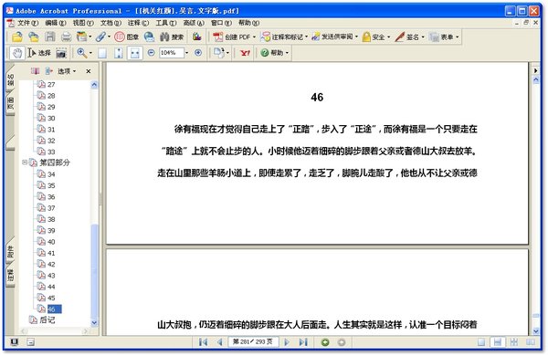Toggle single page layout in status bar
This screenshot has width=548, height=356.
tap(481, 342)
